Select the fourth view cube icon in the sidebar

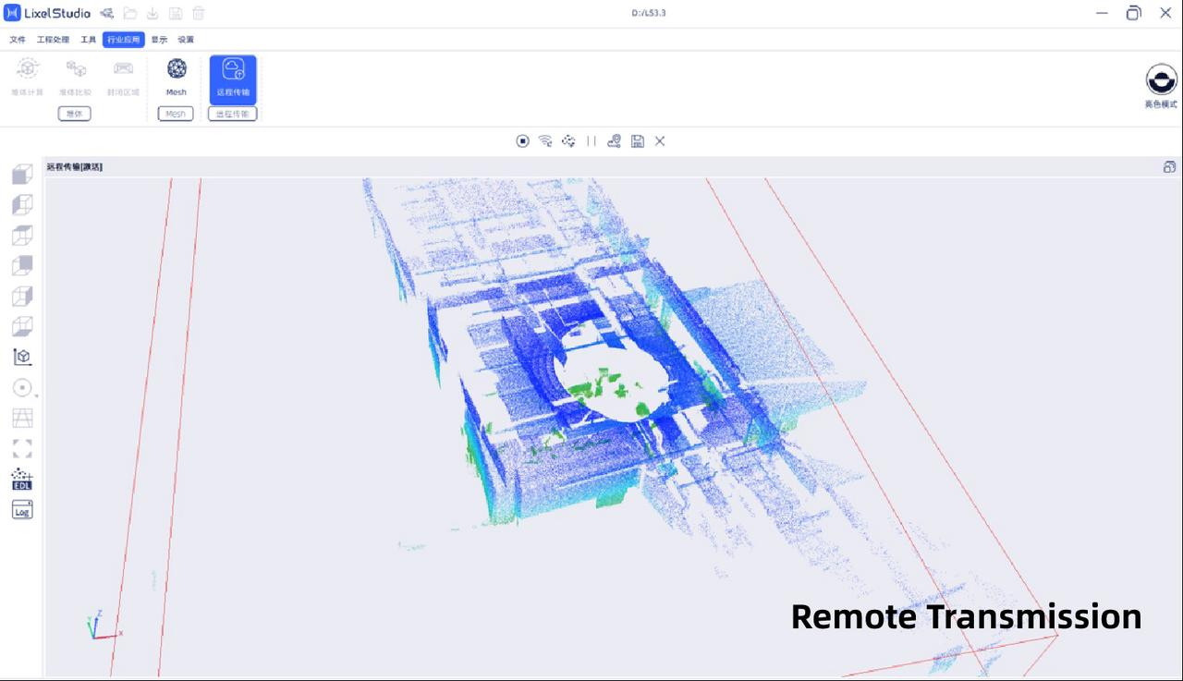tap(22, 265)
